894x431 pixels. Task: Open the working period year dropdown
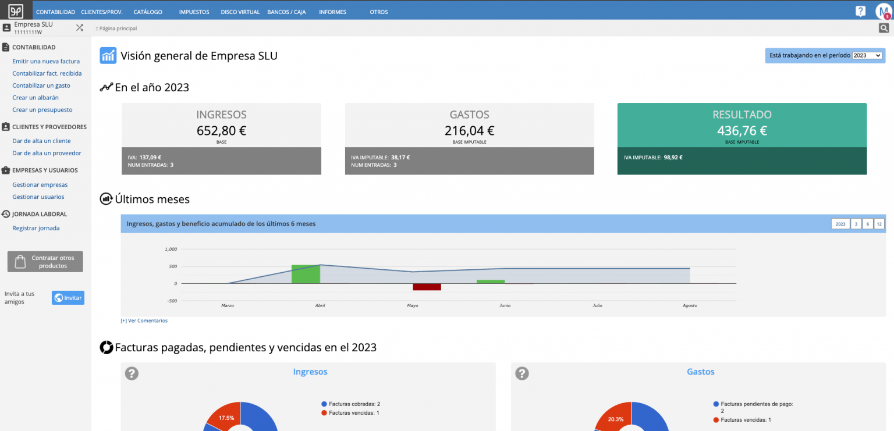867,56
